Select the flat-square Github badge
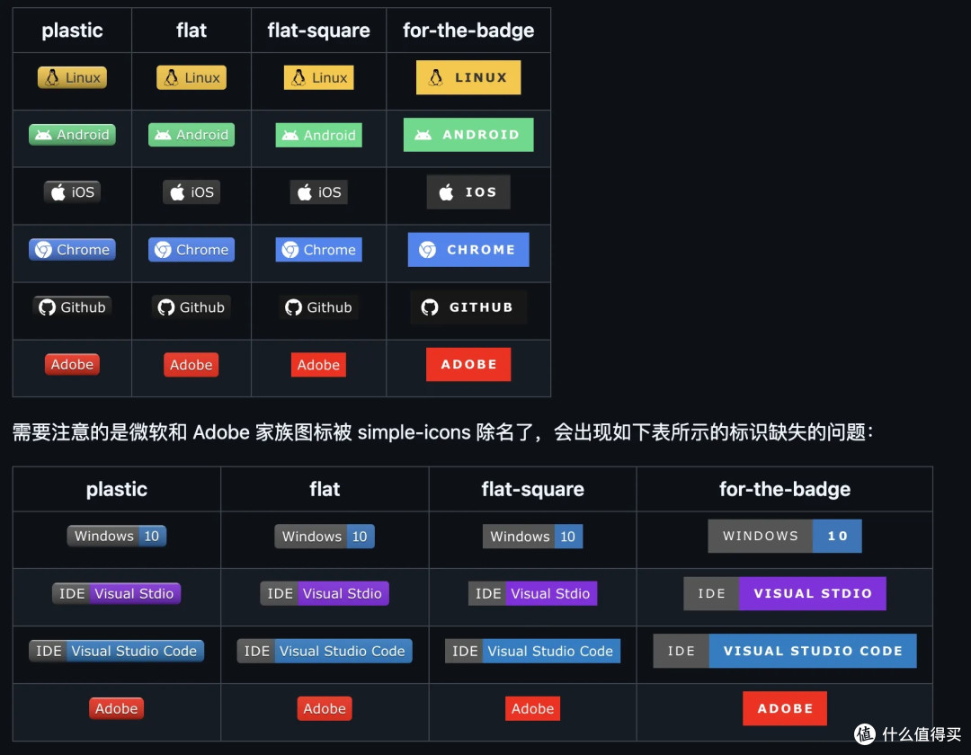 click(318, 306)
